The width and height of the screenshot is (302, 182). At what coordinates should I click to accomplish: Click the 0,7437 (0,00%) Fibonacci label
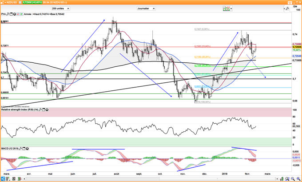[x=202, y=29]
